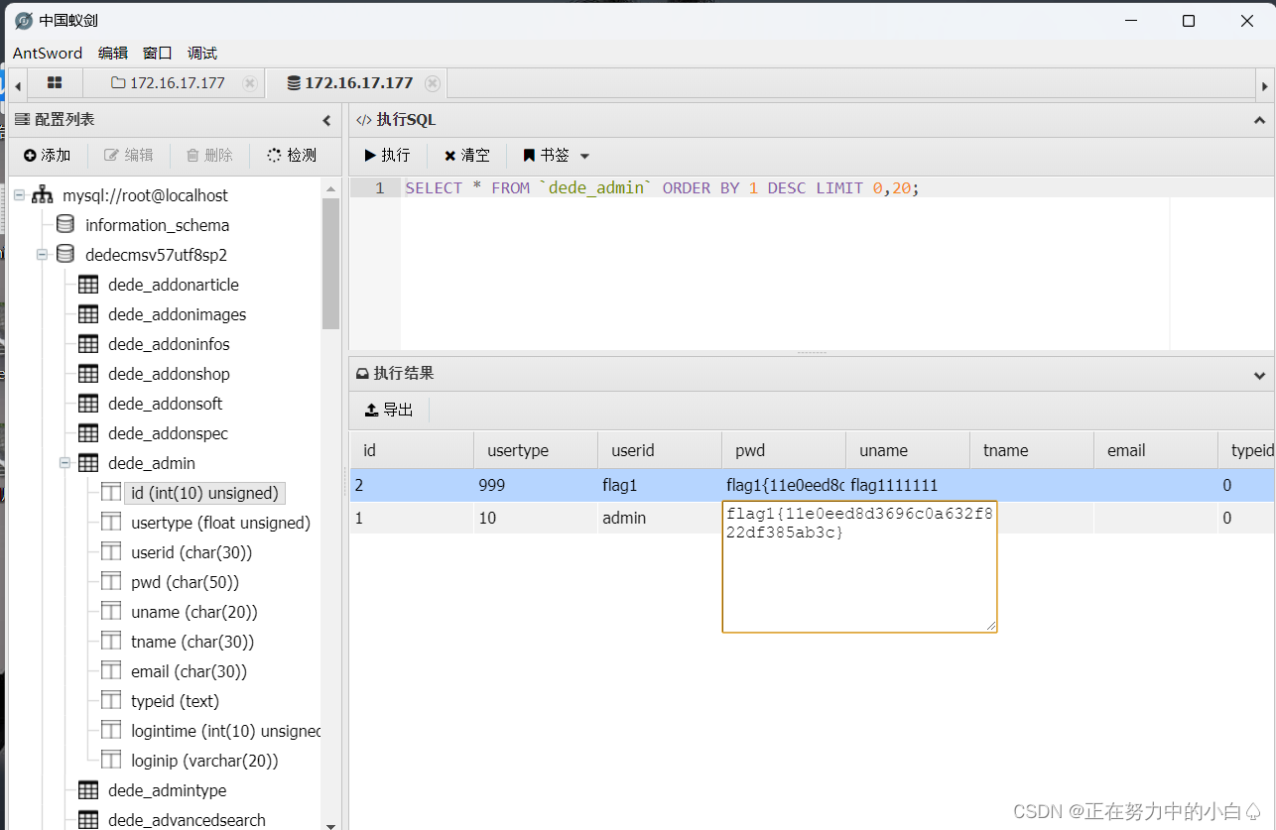Select the tname (char(30)) column
Viewport: 1276px width, 830px height.
(192, 642)
